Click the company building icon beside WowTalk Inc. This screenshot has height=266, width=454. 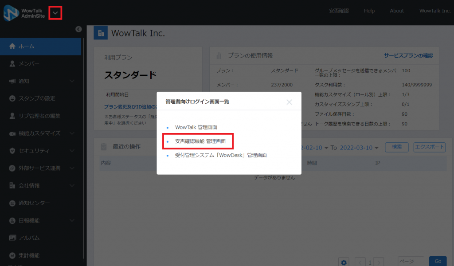(x=101, y=33)
